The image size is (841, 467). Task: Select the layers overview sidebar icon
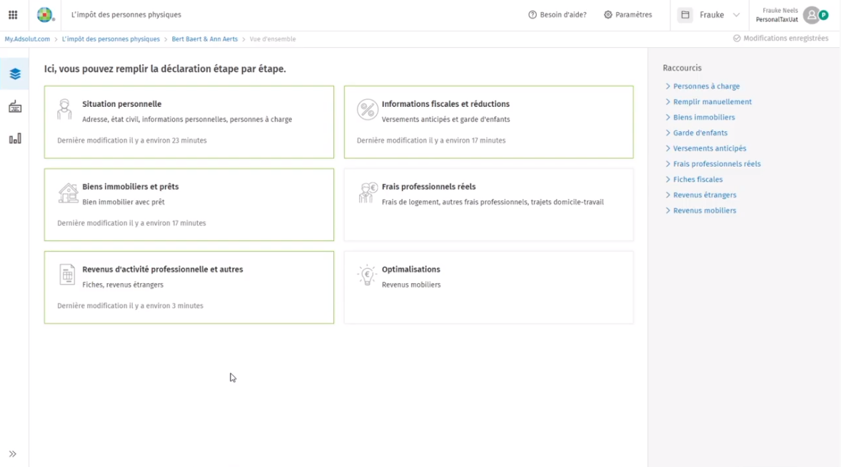pos(15,74)
